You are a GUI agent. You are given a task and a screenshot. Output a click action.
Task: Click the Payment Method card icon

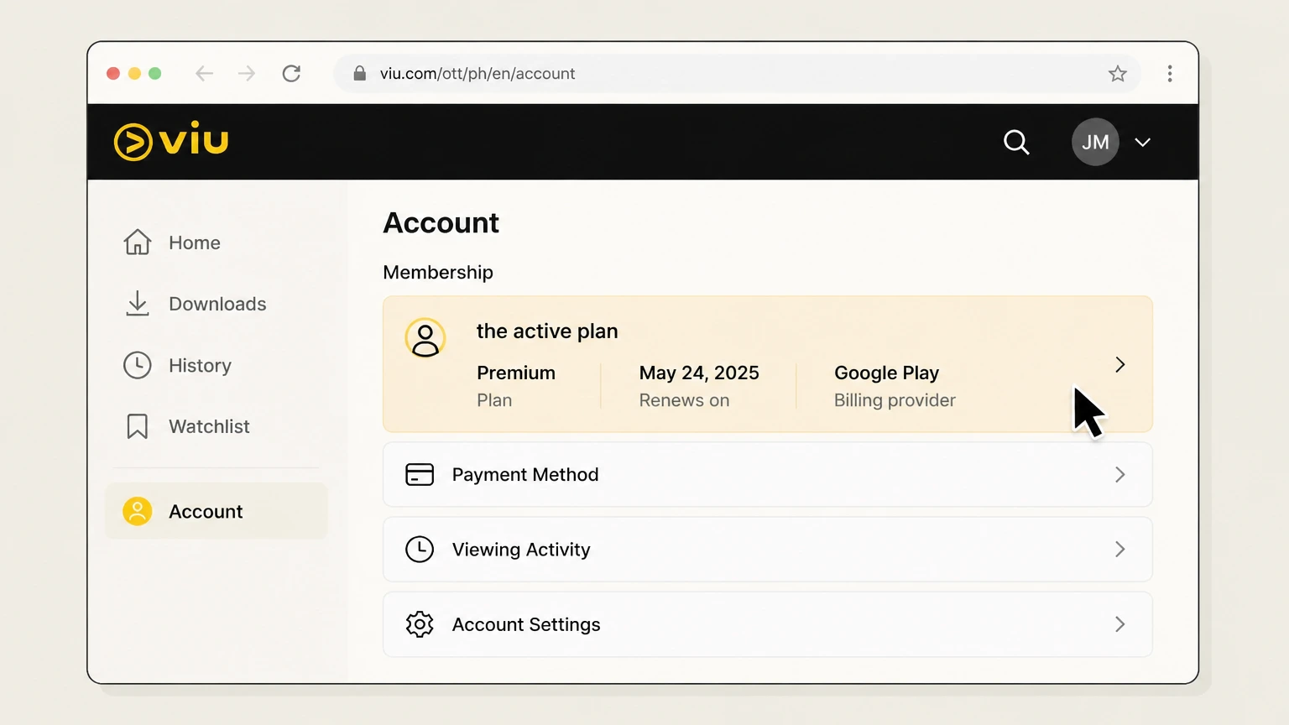point(420,474)
